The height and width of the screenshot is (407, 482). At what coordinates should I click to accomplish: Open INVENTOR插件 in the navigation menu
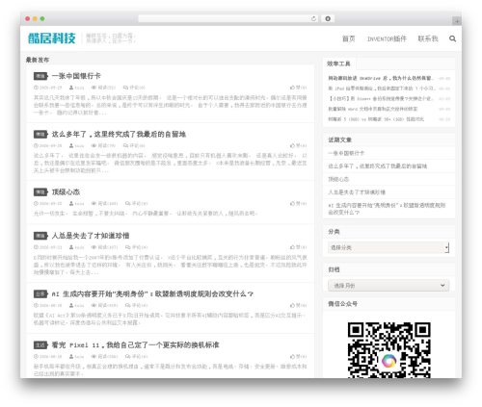tap(387, 38)
